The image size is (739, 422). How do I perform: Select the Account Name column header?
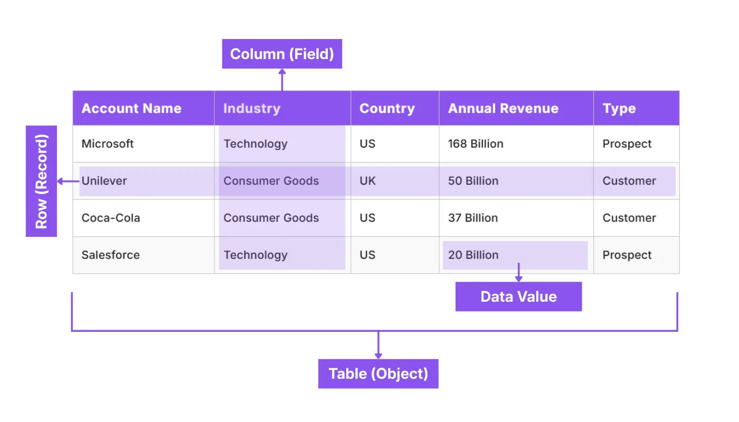pyautogui.click(x=131, y=109)
